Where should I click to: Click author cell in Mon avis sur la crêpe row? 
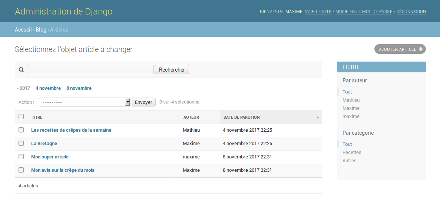click(191, 170)
